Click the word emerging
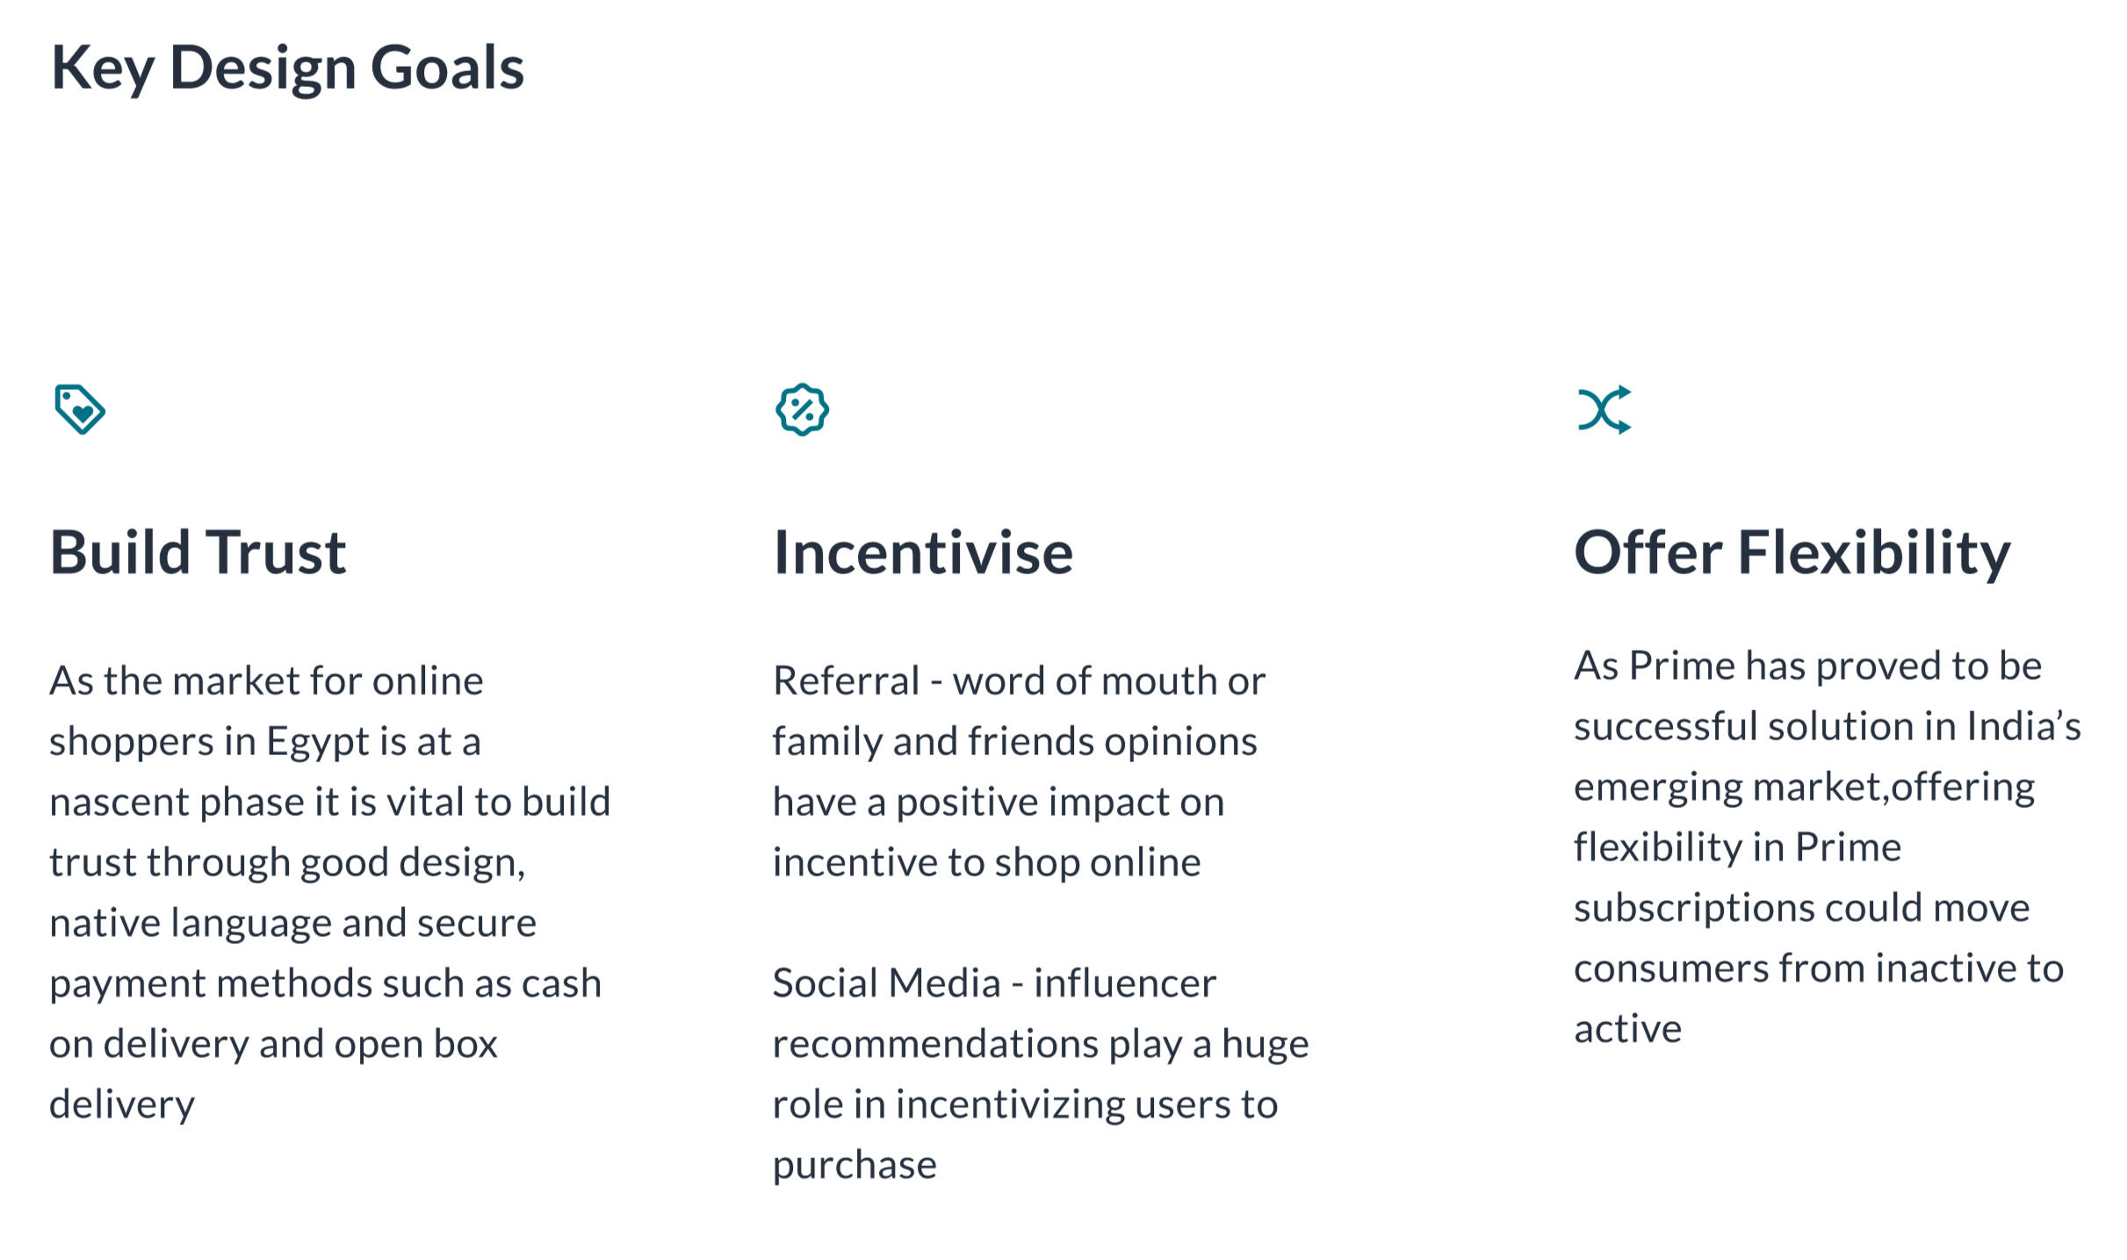This screenshot has width=2127, height=1260. [x=1658, y=788]
